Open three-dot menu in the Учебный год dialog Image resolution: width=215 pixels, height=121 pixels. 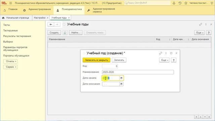point(166,53)
